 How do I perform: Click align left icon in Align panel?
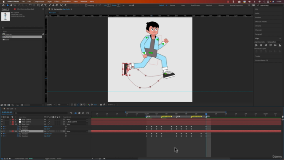(x=256, y=45)
